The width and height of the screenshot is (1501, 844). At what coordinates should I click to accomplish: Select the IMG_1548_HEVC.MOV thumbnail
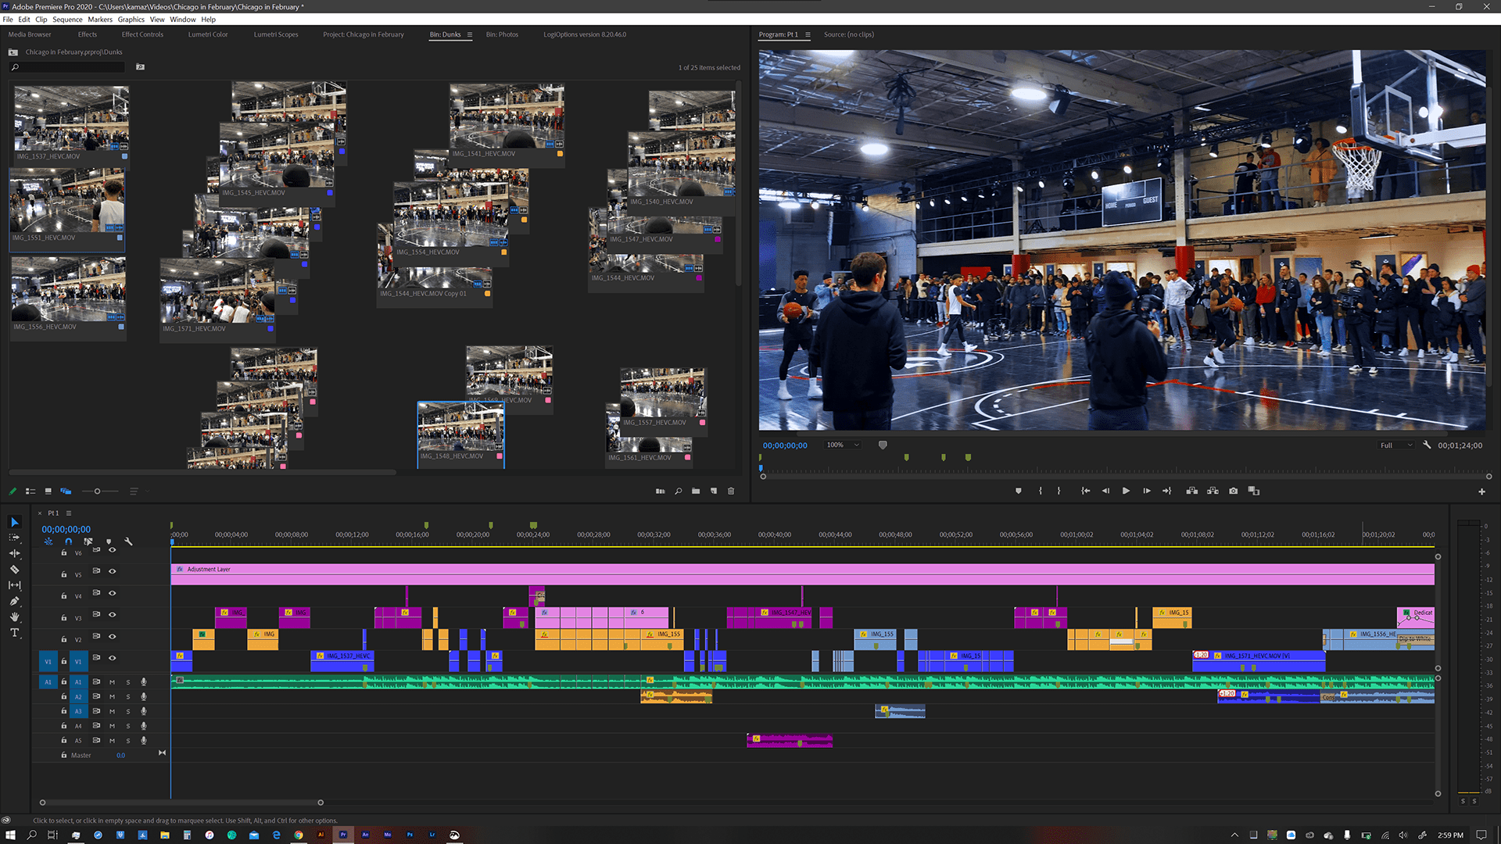[460, 430]
